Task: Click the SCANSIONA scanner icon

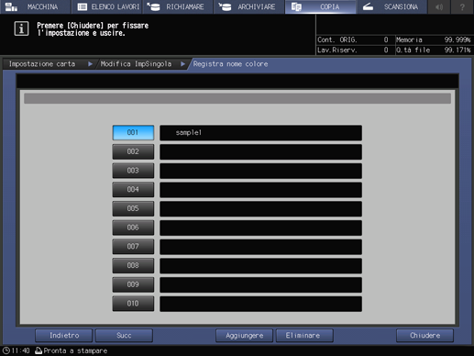Action: pyautogui.click(x=368, y=6)
